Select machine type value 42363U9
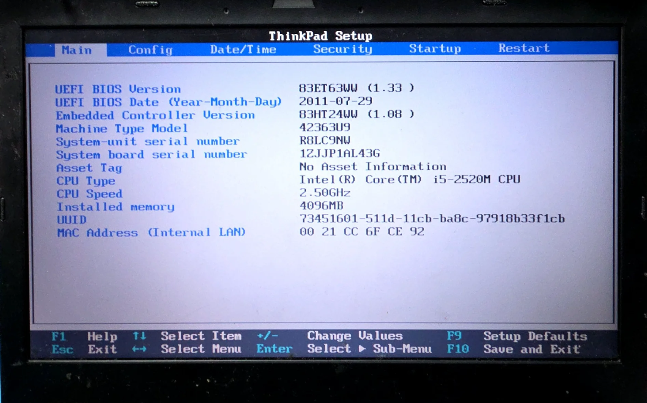Viewport: 647px width, 403px height. coord(325,127)
